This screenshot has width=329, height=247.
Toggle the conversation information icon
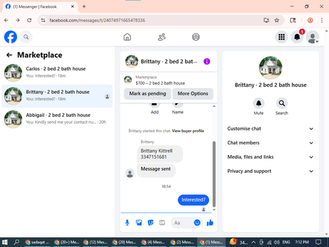click(x=207, y=62)
